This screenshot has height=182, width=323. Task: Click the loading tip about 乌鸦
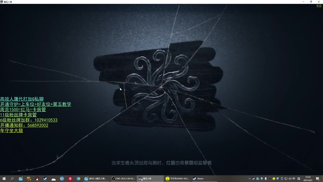(x=161, y=163)
